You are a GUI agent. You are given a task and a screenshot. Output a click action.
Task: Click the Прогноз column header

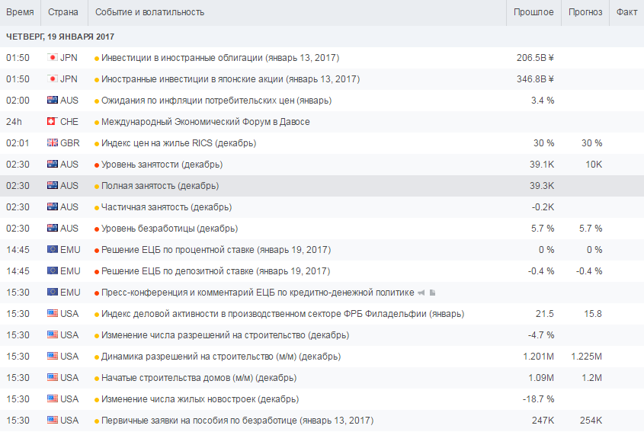585,12
